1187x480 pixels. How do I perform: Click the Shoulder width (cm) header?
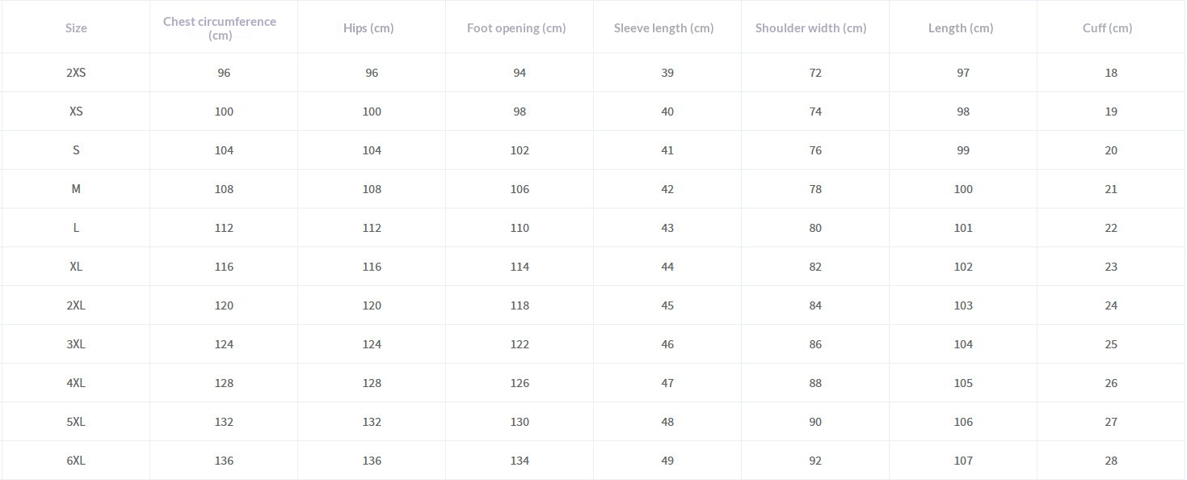[811, 28]
